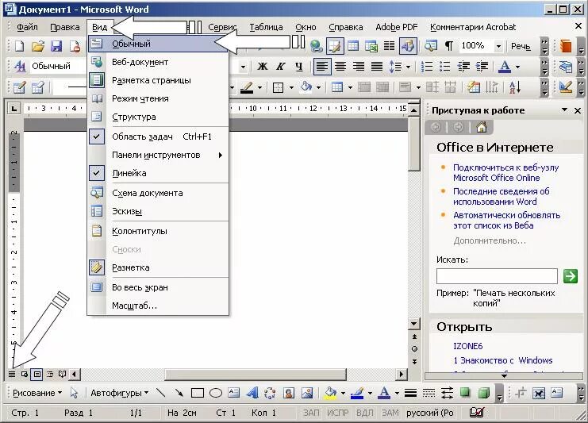Toggle paragraph marks (¶) display

(x=448, y=46)
